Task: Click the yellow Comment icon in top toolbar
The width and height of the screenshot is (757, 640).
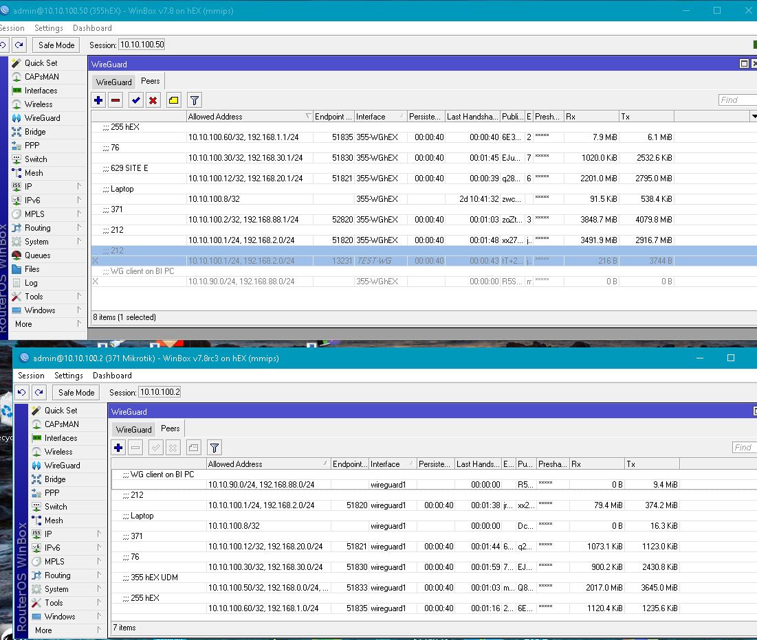Action: click(x=173, y=100)
